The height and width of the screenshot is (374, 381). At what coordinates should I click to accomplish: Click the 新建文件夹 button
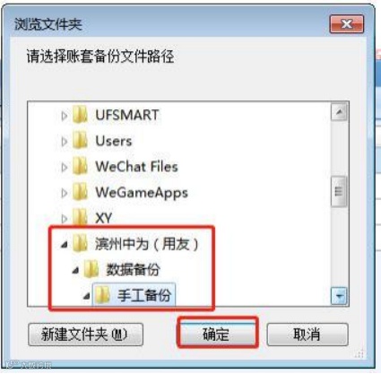[85, 335]
